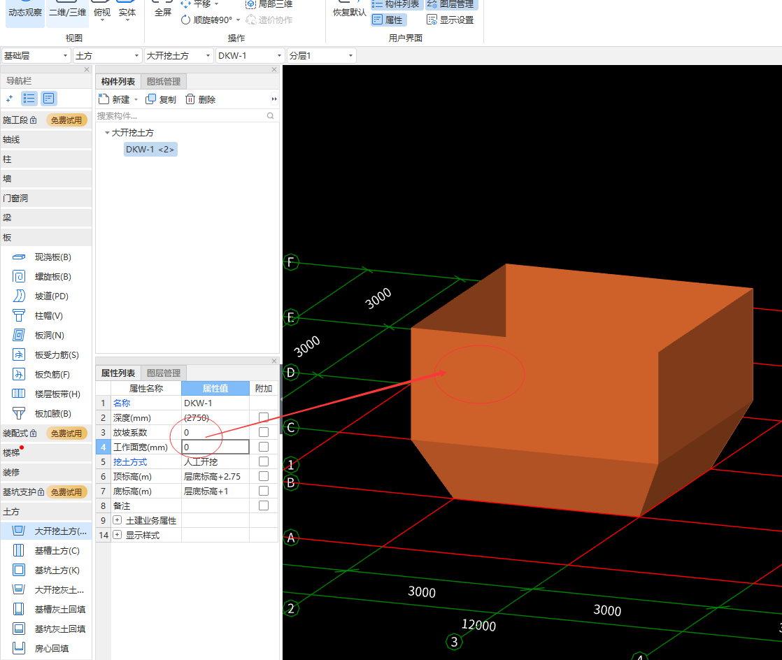Select the 现浇板(B) slab tool
Image resolution: width=782 pixels, height=660 pixels.
(46, 257)
